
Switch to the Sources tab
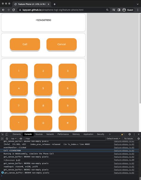39,134
